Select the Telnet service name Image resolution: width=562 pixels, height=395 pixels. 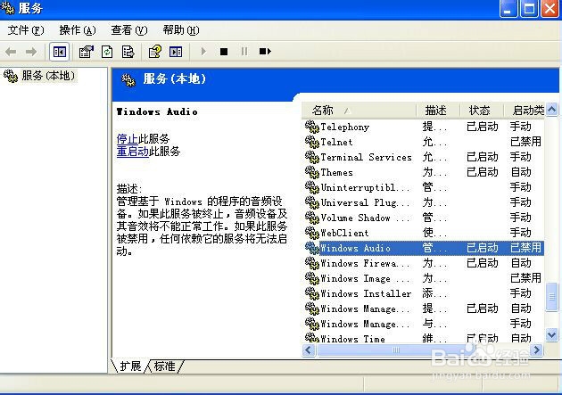coord(336,142)
